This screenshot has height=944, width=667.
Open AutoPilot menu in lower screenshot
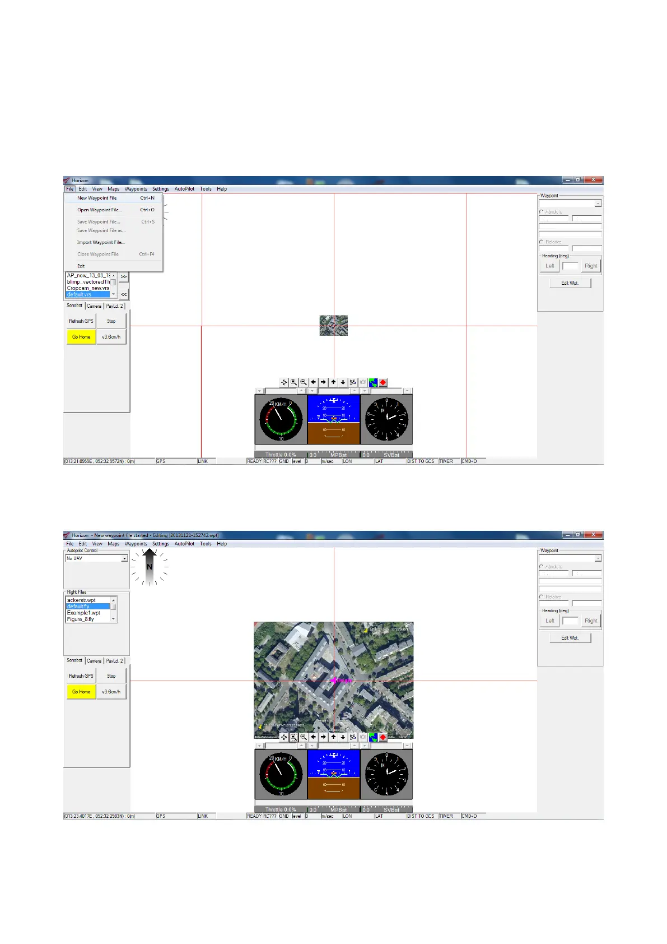(184, 544)
